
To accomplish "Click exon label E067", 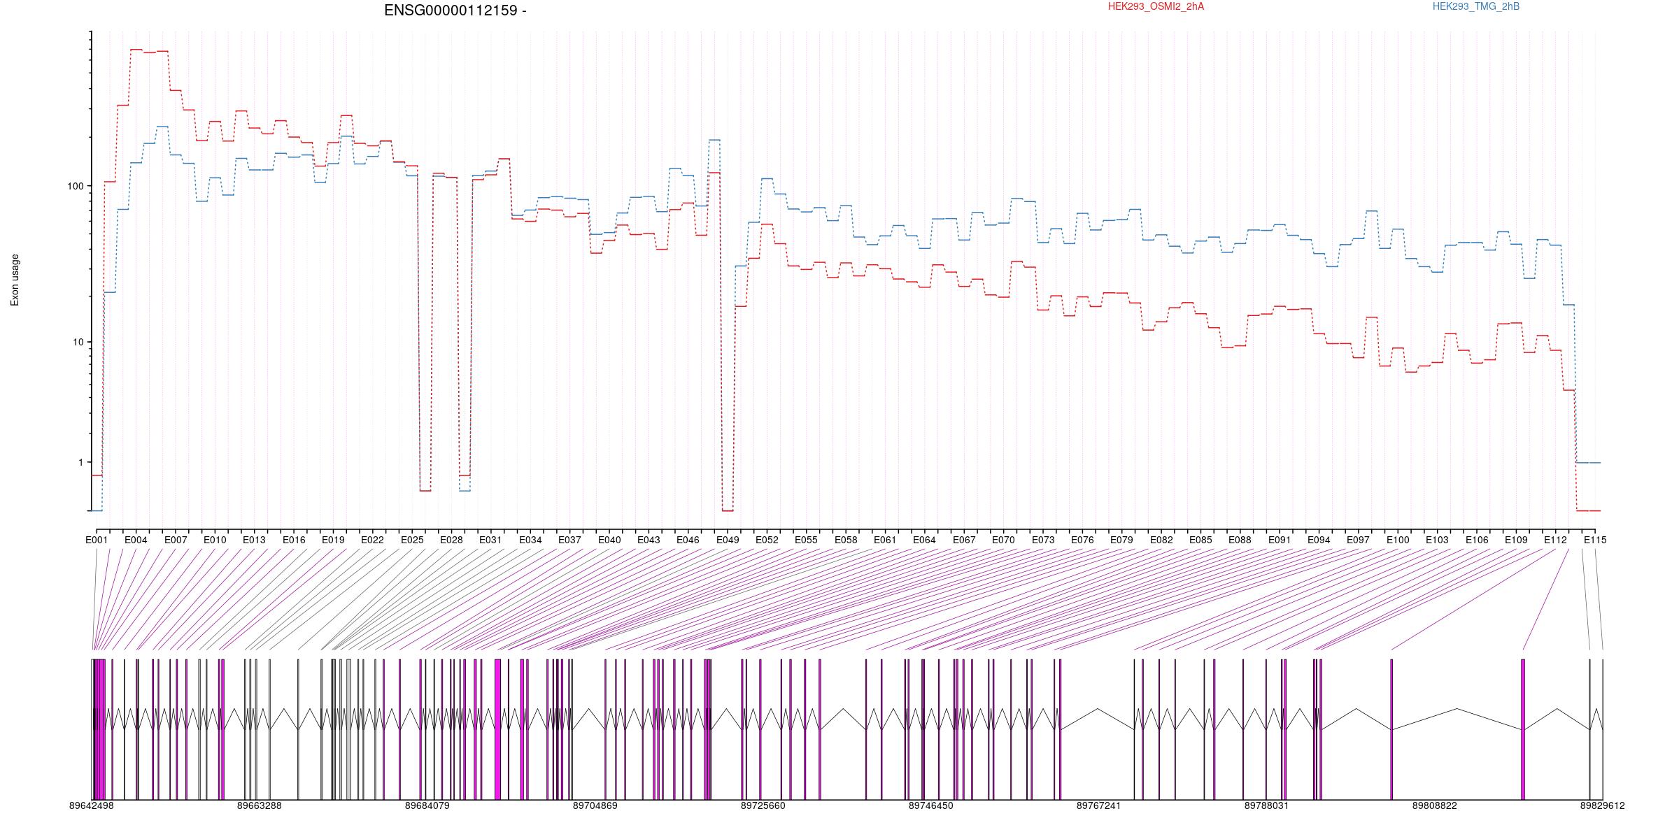I will [964, 540].
